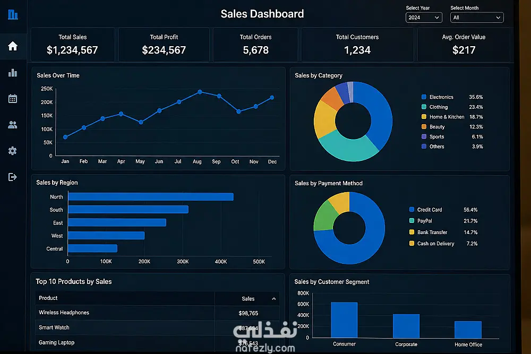Viewport: 531px width, 354px height.
Task: Open the bar chart analytics sidebar icon
Action: [x=13, y=72]
